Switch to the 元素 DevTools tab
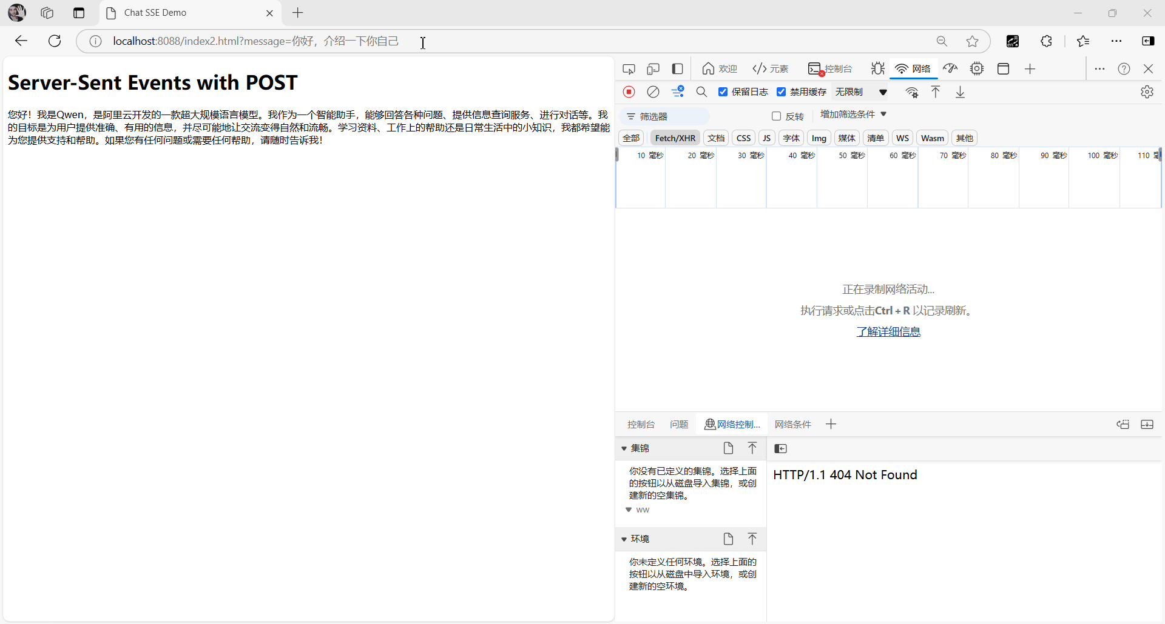This screenshot has width=1165, height=624. pos(771,69)
